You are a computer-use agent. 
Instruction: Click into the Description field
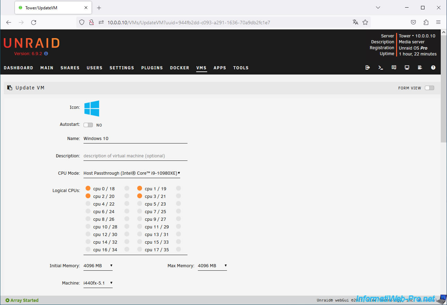click(135, 156)
